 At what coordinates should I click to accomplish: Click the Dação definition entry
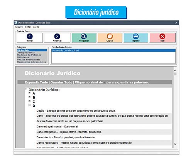(76, 111)
